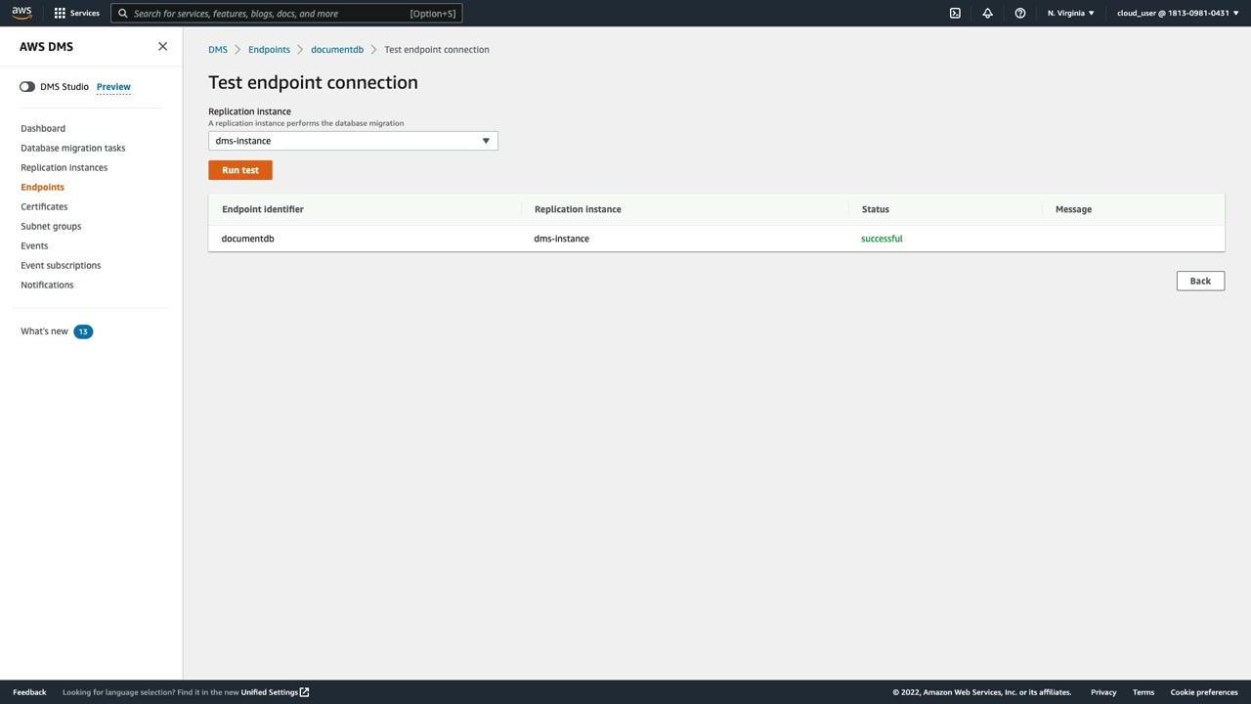1251x704 pixels.
Task: Open Notifications in the sidebar
Action: click(47, 285)
